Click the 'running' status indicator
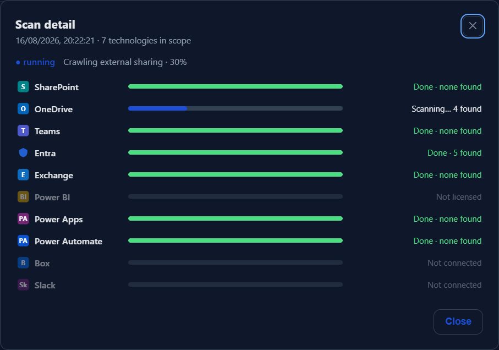Viewport: 499px width, 350px height. click(35, 62)
